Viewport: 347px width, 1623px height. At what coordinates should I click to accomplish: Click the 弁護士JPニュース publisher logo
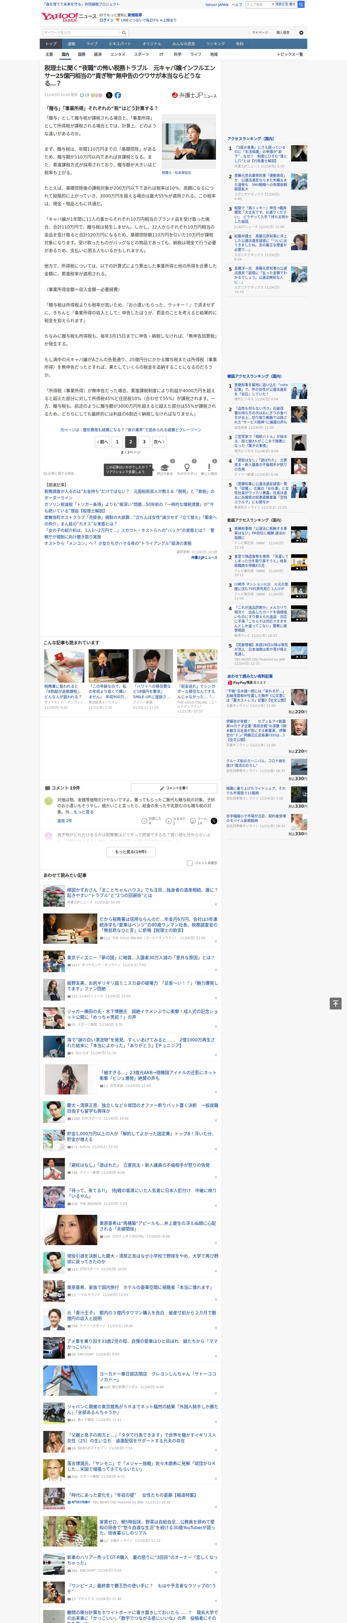[194, 95]
